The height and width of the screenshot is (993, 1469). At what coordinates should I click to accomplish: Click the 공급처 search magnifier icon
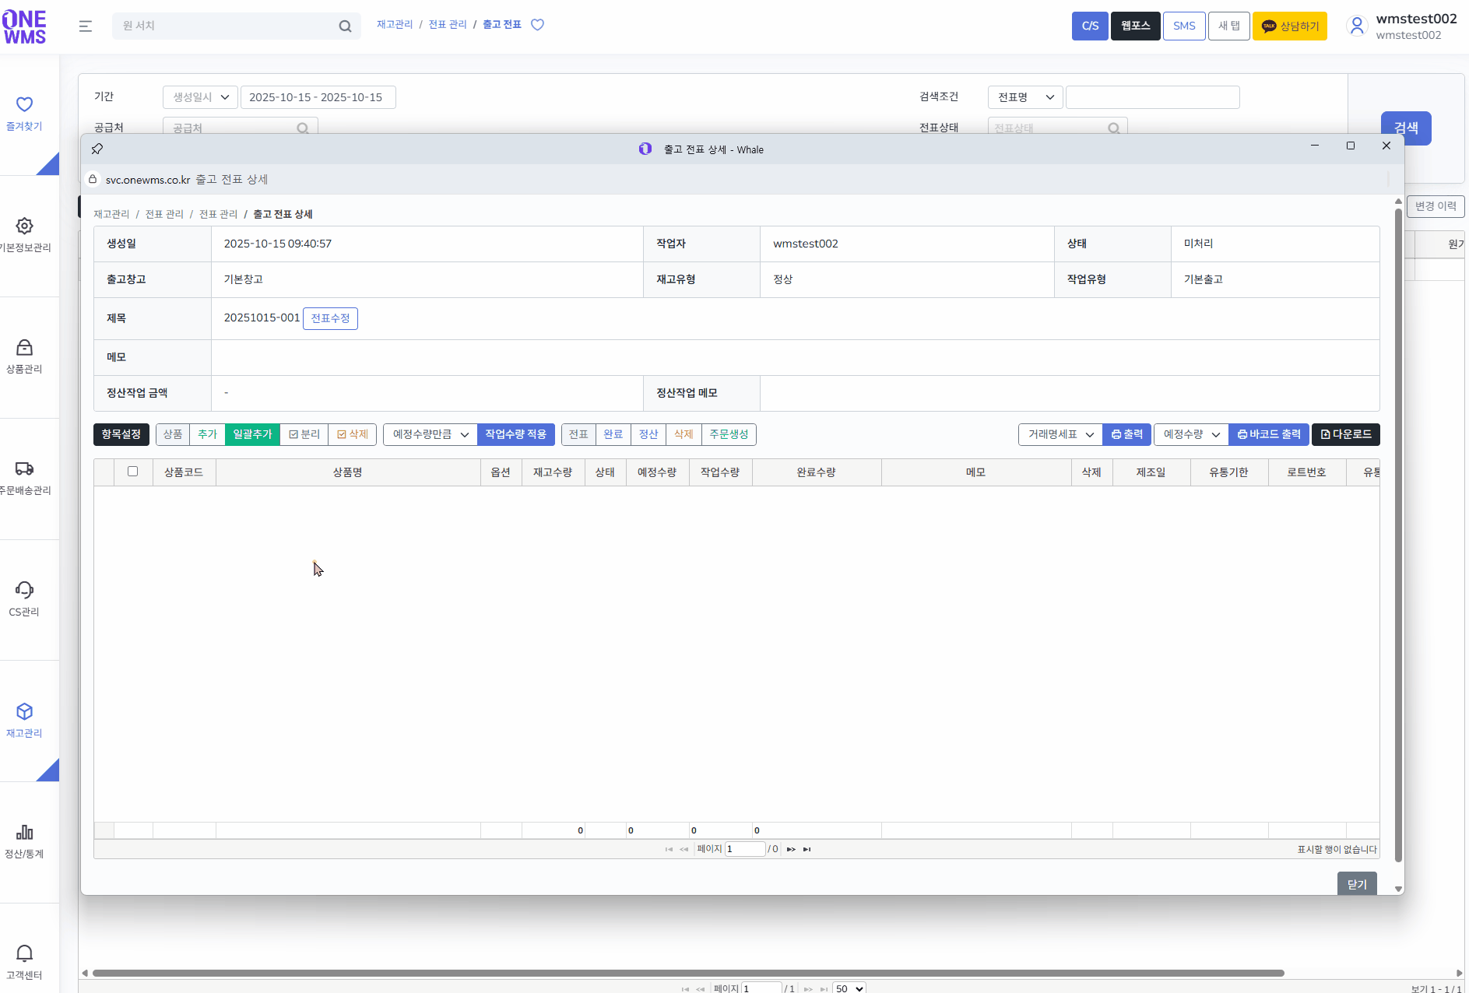click(303, 128)
